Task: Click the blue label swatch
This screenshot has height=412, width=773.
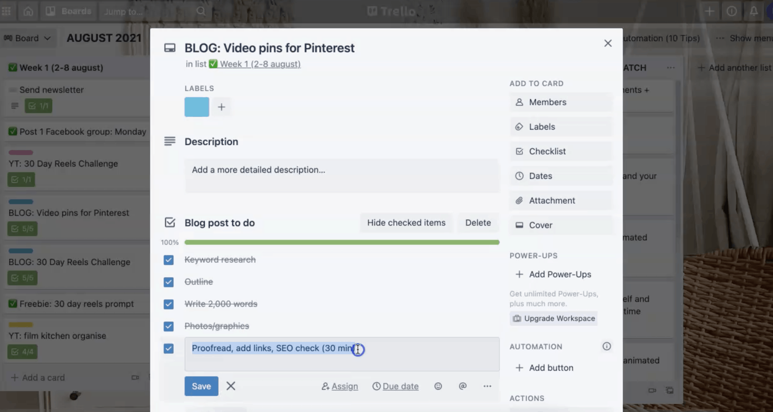Action: point(197,107)
